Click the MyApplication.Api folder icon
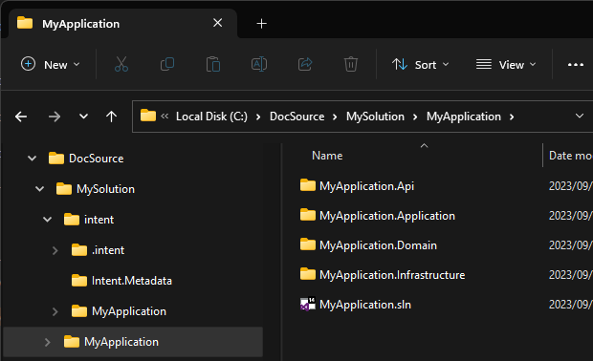 tap(308, 185)
